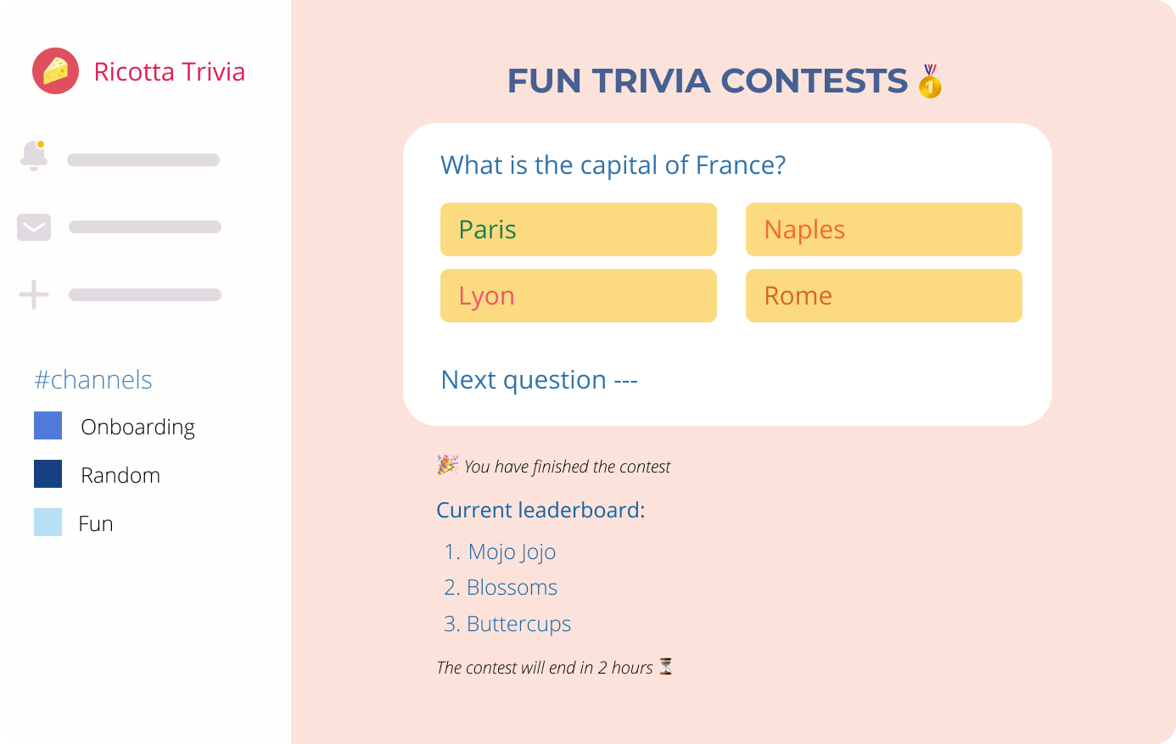This screenshot has height=744, width=1176.
Task: Open Mojo Jojo on the leaderboard
Action: (511, 551)
